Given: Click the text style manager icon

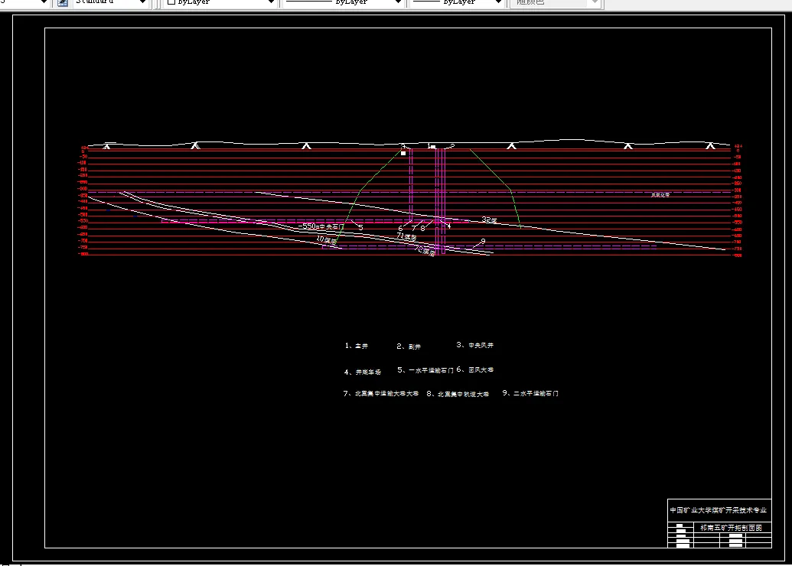Looking at the screenshot, I should [63, 2].
